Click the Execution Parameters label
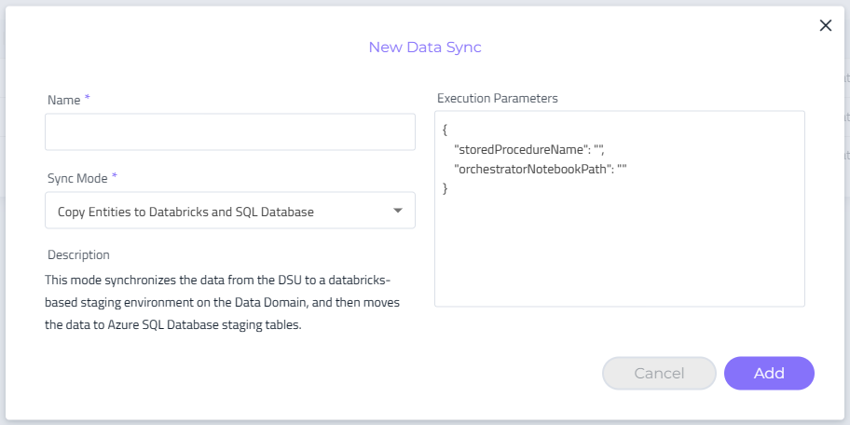The width and height of the screenshot is (850, 425). [x=496, y=98]
